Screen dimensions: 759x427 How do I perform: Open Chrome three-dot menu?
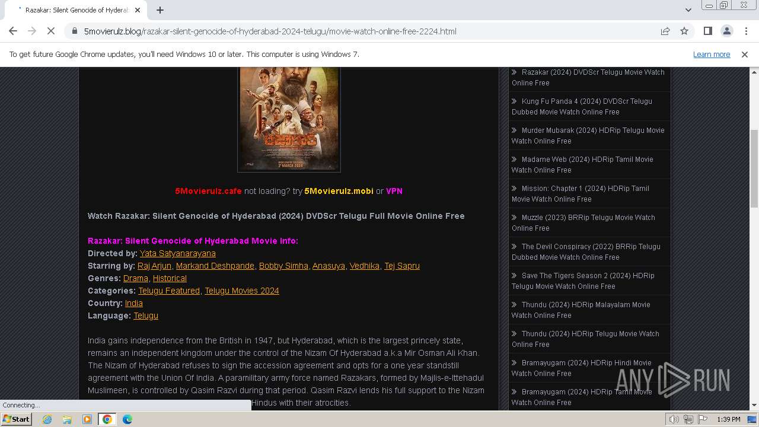pyautogui.click(x=745, y=31)
